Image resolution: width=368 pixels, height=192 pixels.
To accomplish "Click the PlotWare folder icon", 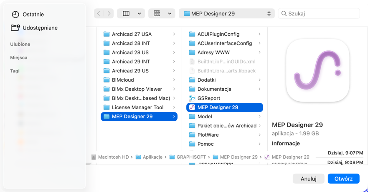I will [192, 135].
